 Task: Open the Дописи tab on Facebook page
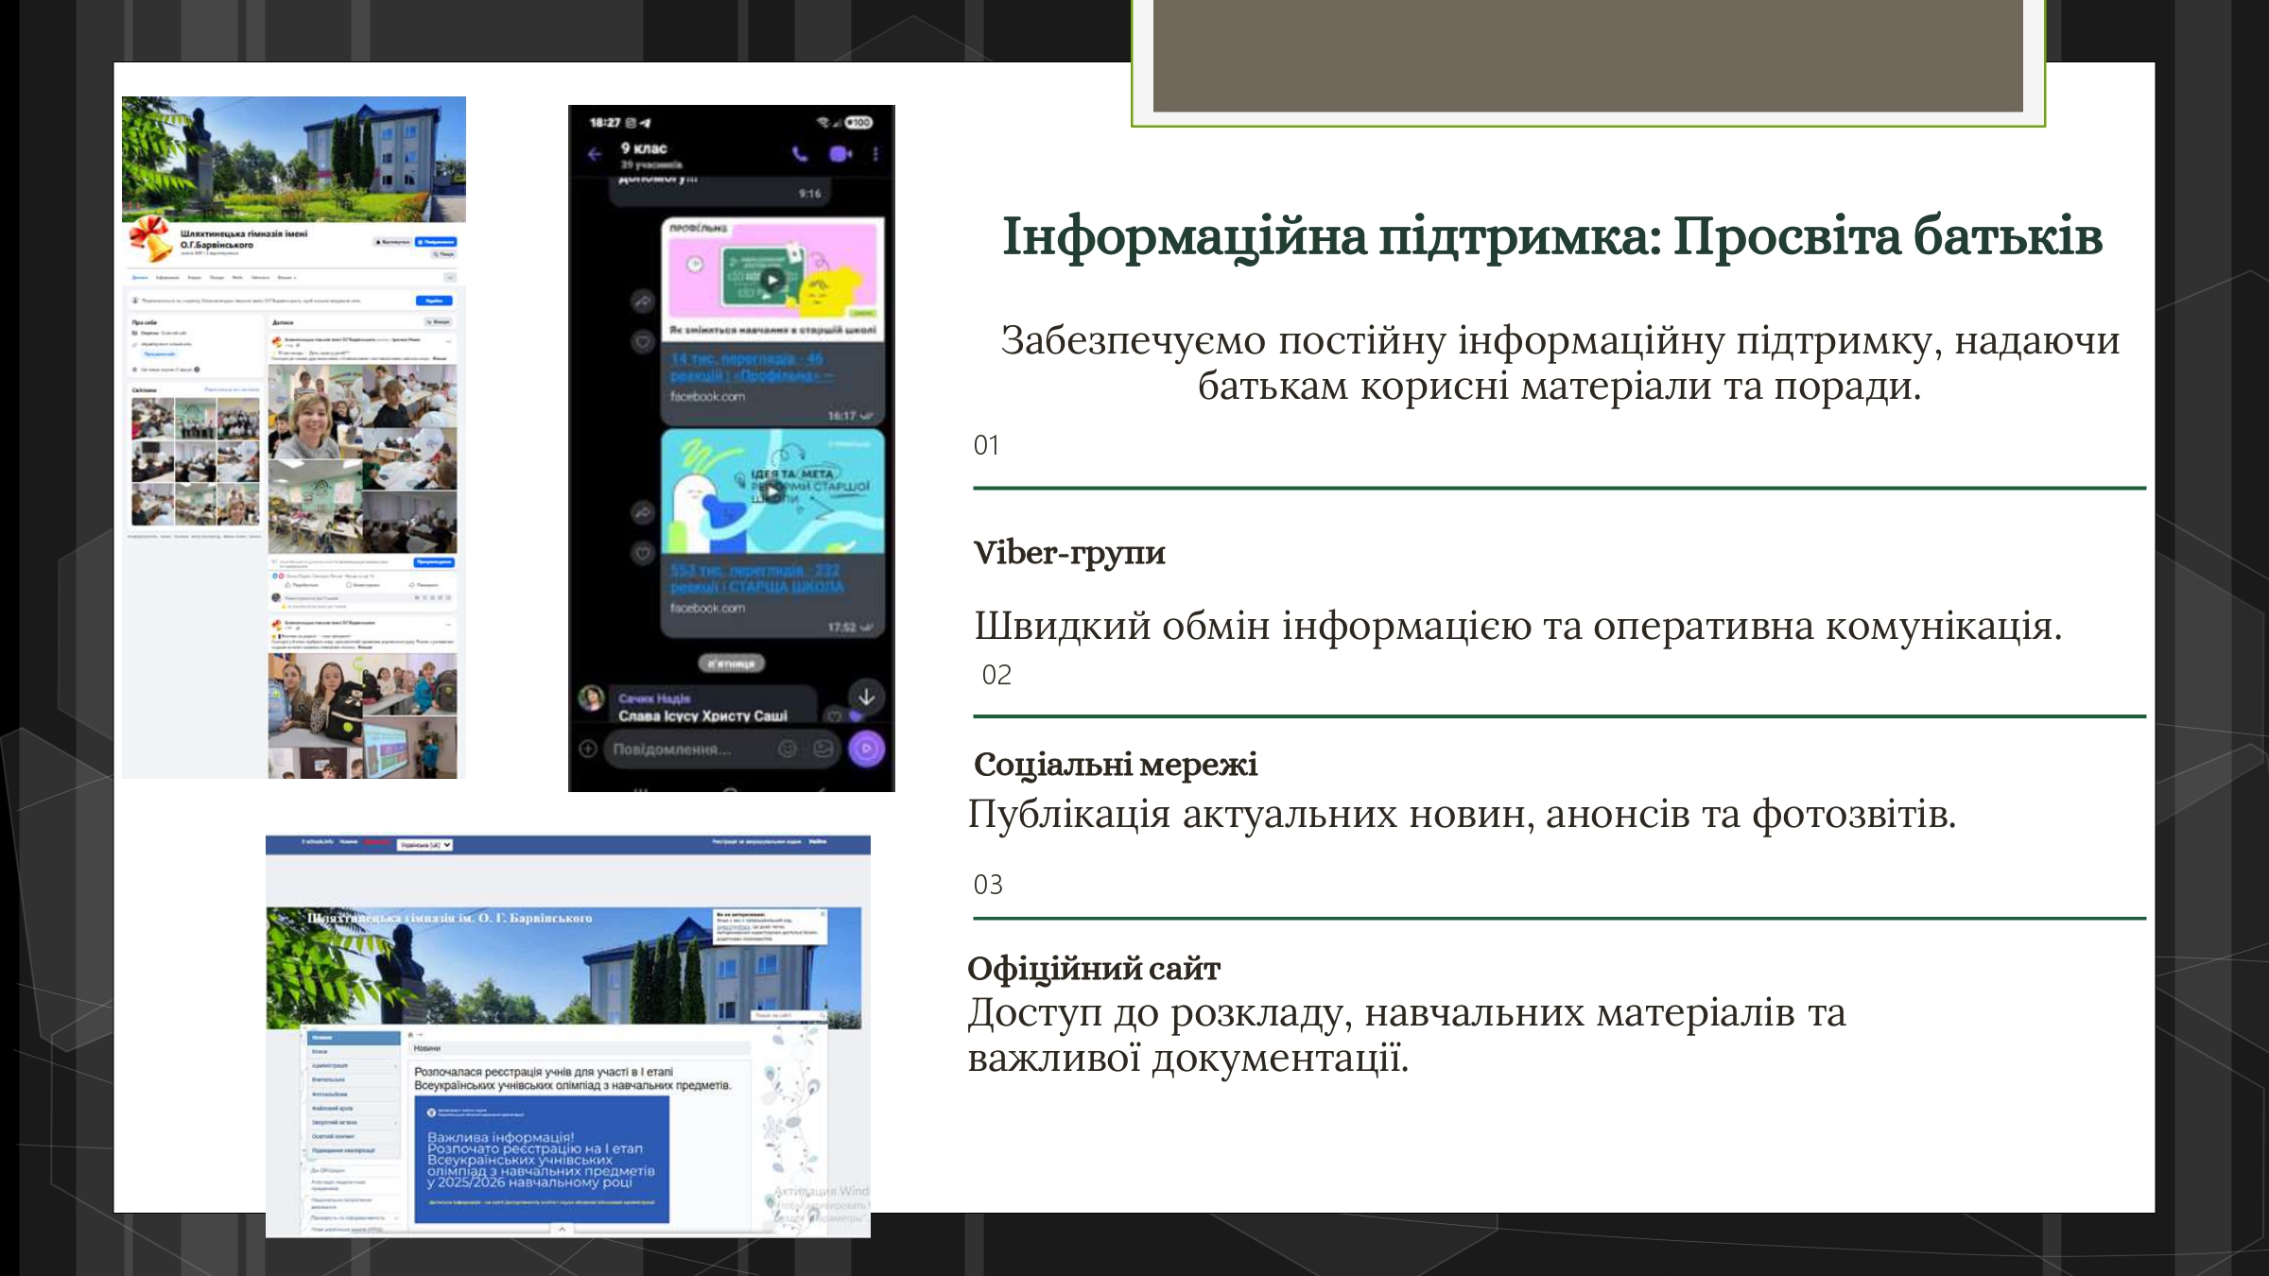[x=139, y=278]
